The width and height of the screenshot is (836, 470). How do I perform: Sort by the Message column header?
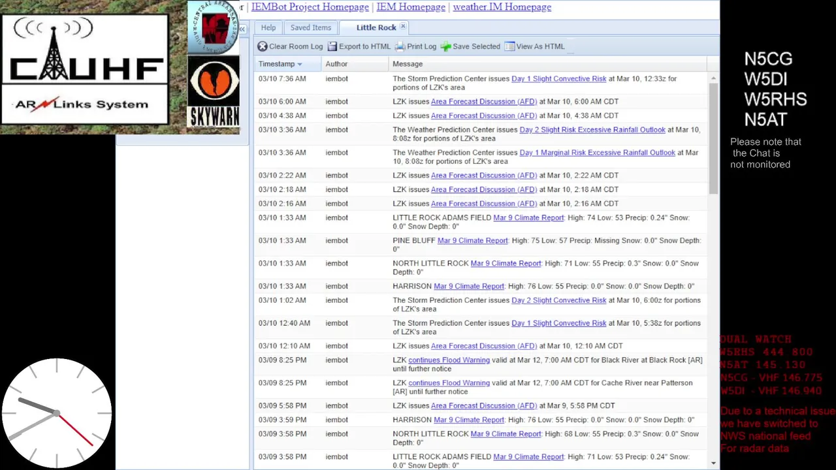pyautogui.click(x=548, y=64)
